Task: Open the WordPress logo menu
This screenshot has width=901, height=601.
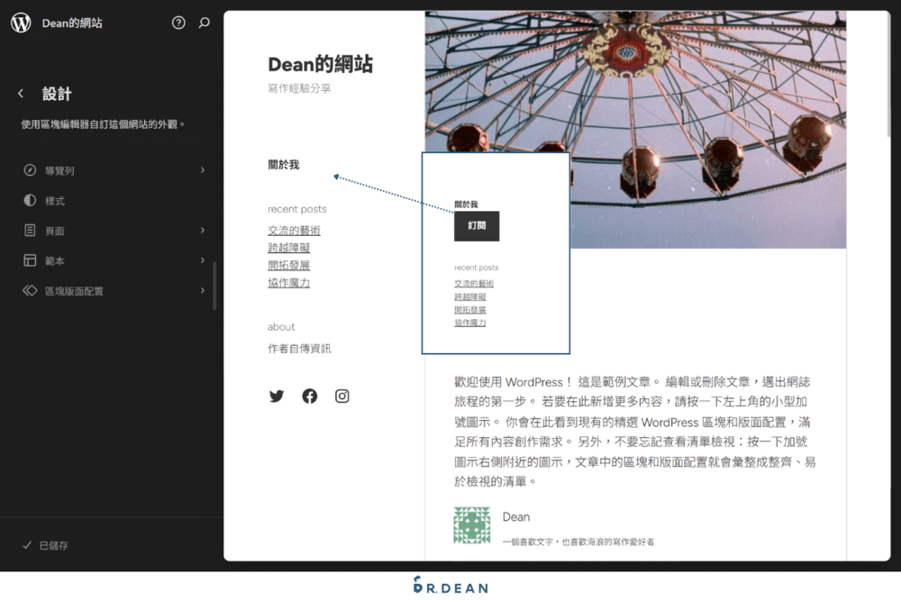Action: pos(20,22)
